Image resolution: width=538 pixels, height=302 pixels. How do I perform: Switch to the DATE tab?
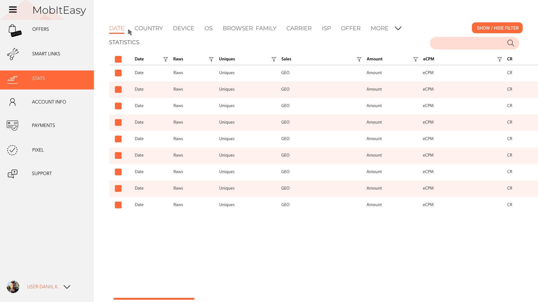click(x=117, y=28)
